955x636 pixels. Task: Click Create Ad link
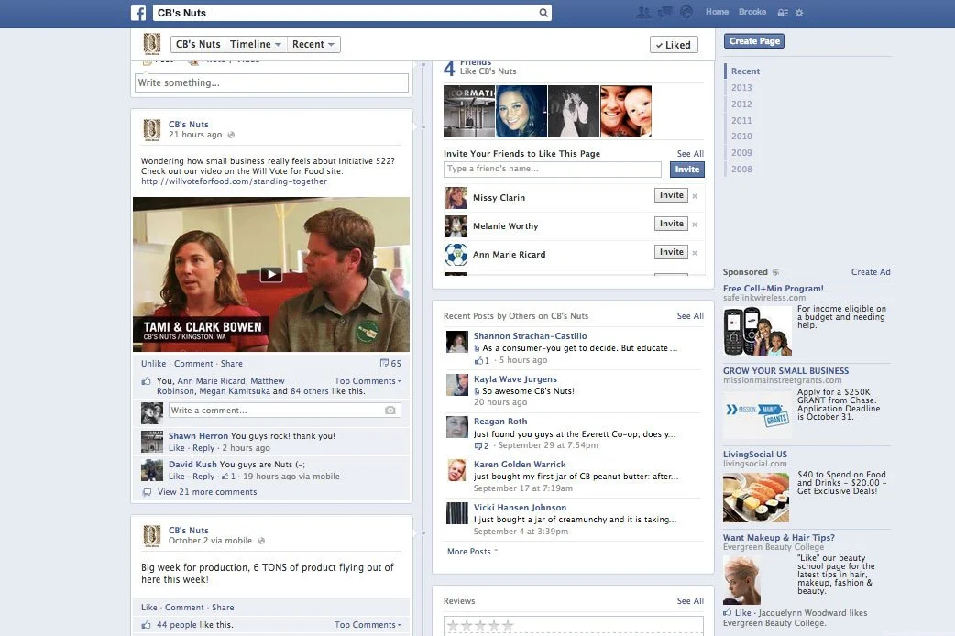[x=871, y=272]
